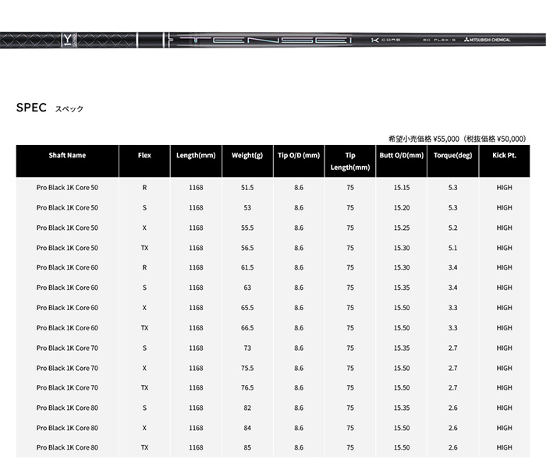
Task: Click weight value 53
Action: pos(247,208)
